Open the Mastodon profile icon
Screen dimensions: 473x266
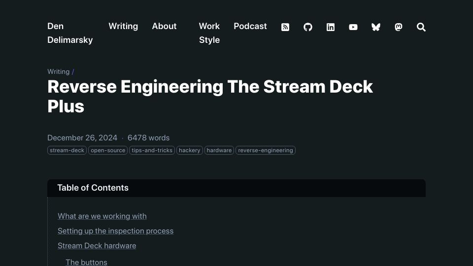[399, 27]
